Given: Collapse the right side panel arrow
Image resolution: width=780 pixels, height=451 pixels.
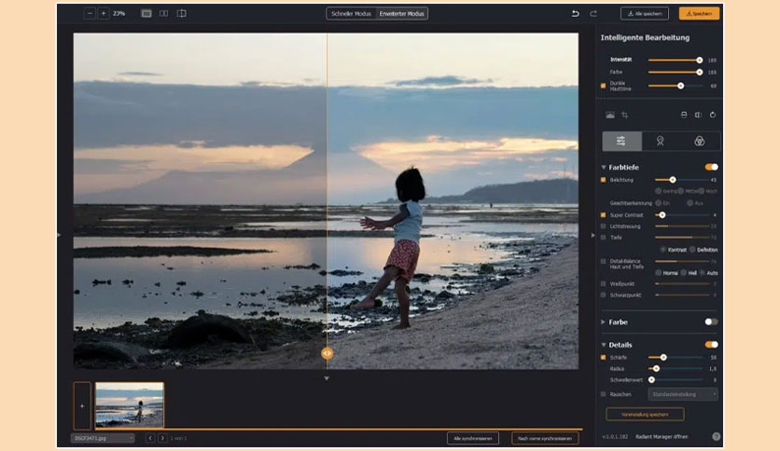Looking at the screenshot, I should pyautogui.click(x=592, y=236).
